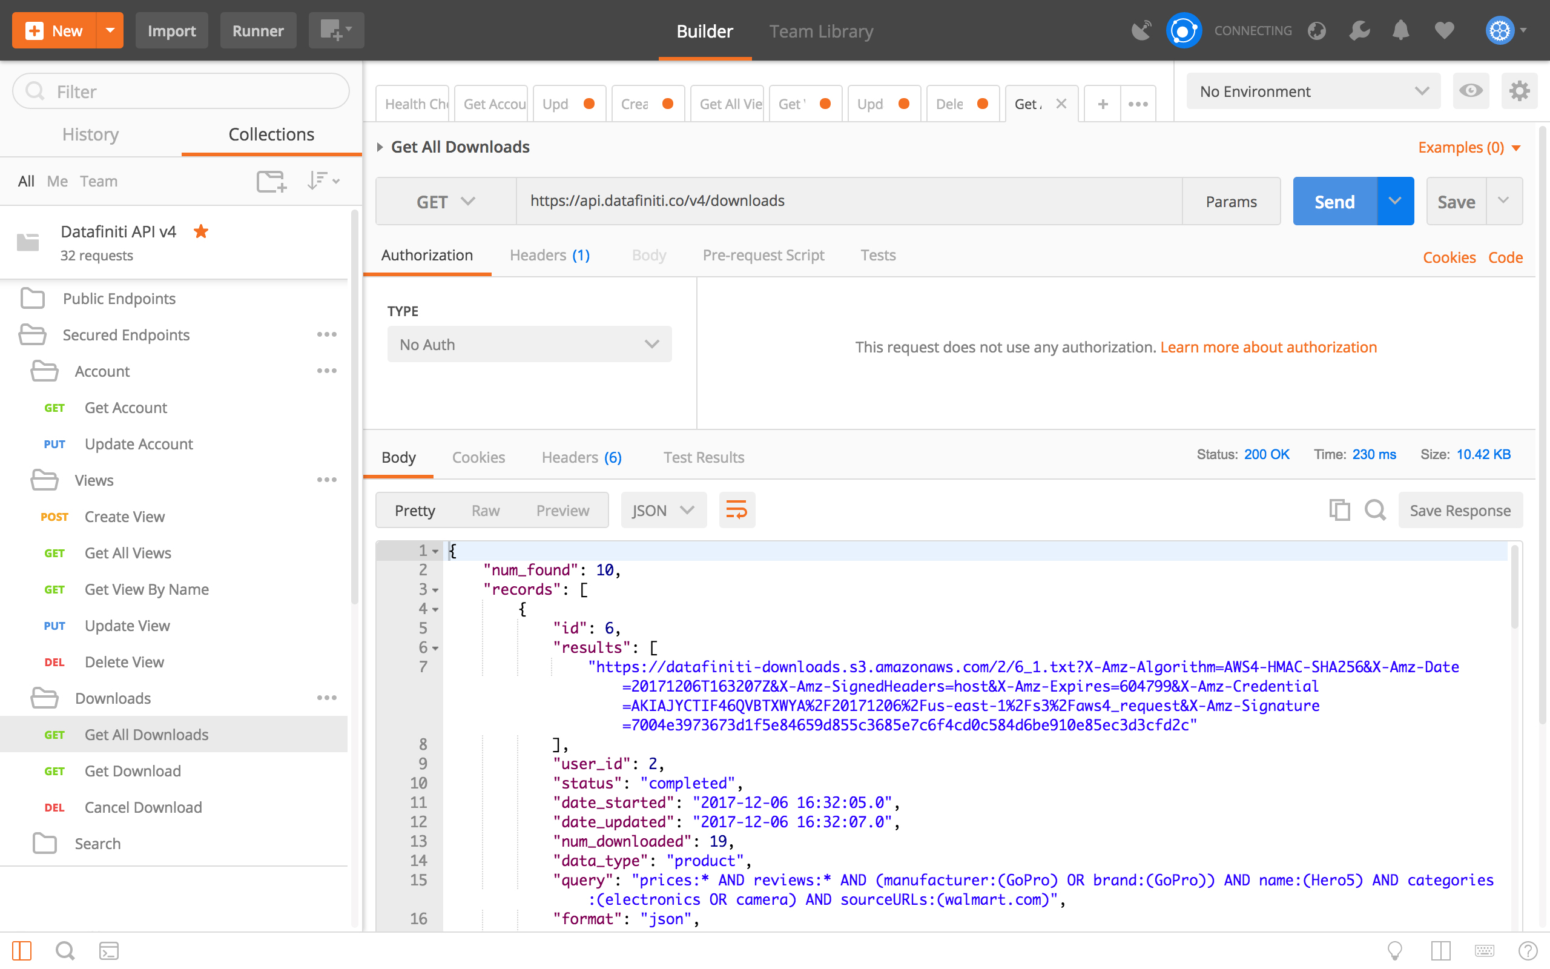The width and height of the screenshot is (1550, 969).
Task: Open the Save button dropdown arrow
Action: [x=1504, y=201]
